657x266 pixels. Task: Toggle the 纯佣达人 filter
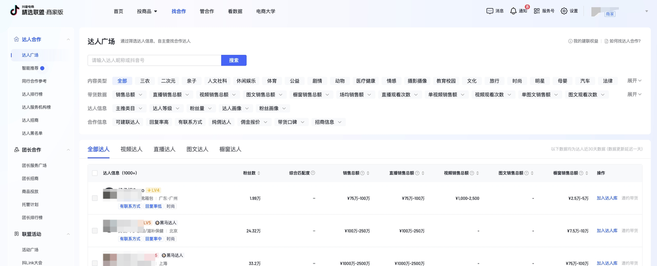point(221,122)
